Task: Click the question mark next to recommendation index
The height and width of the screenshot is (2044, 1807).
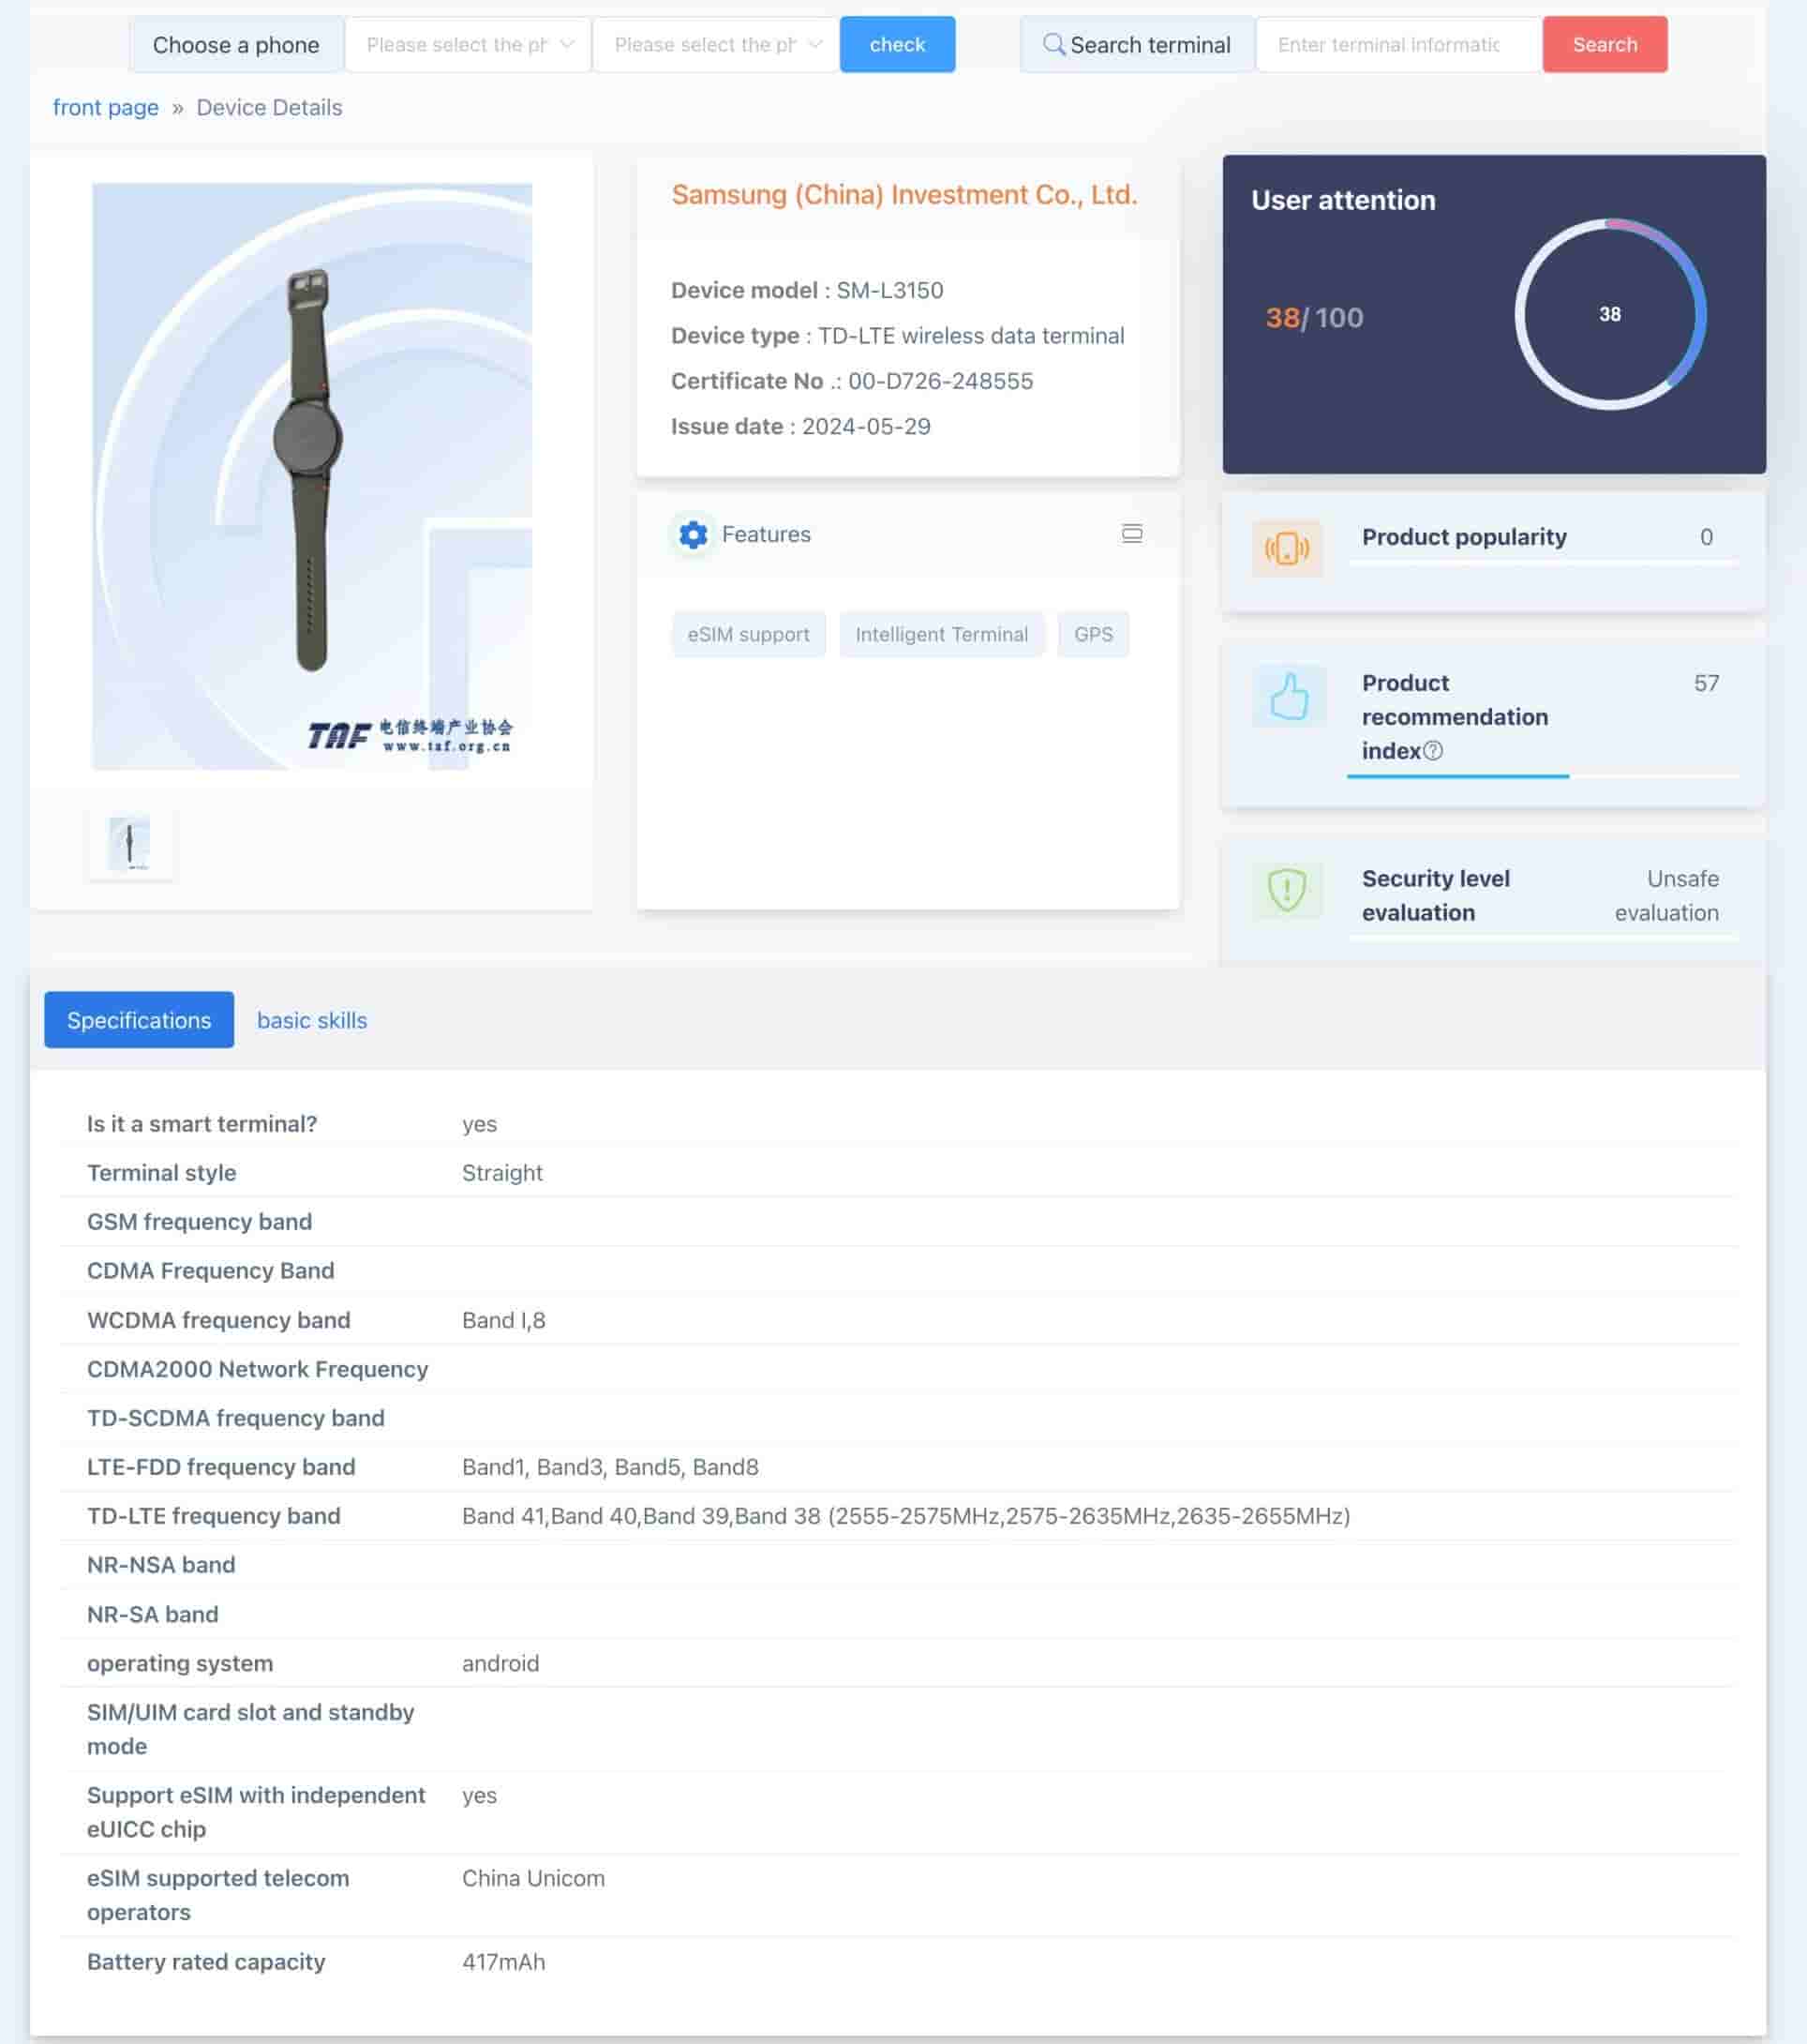Action: [1432, 751]
